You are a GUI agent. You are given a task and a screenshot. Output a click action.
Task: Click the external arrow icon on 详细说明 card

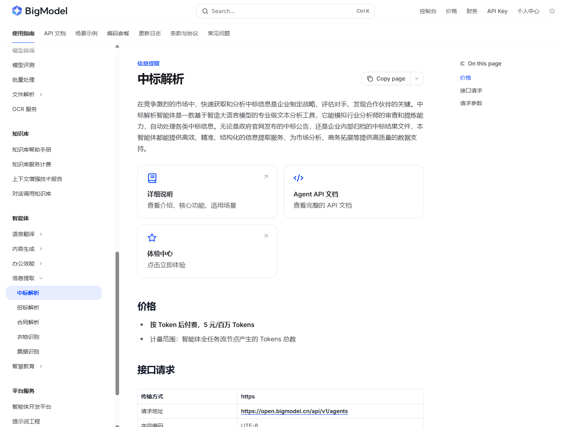pyautogui.click(x=266, y=177)
